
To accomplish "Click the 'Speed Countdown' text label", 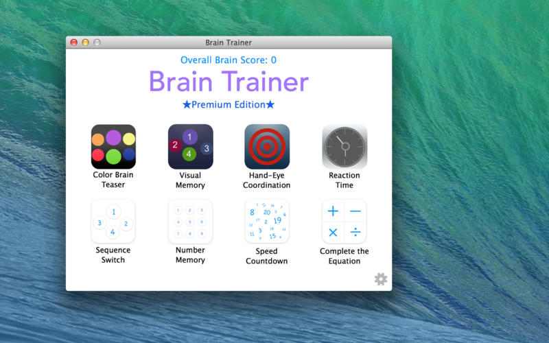I will click(267, 256).
